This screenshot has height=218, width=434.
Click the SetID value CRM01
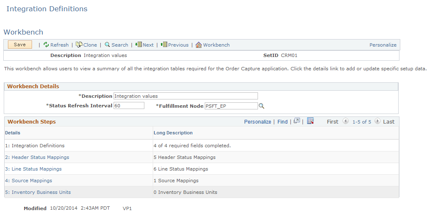[x=289, y=55]
